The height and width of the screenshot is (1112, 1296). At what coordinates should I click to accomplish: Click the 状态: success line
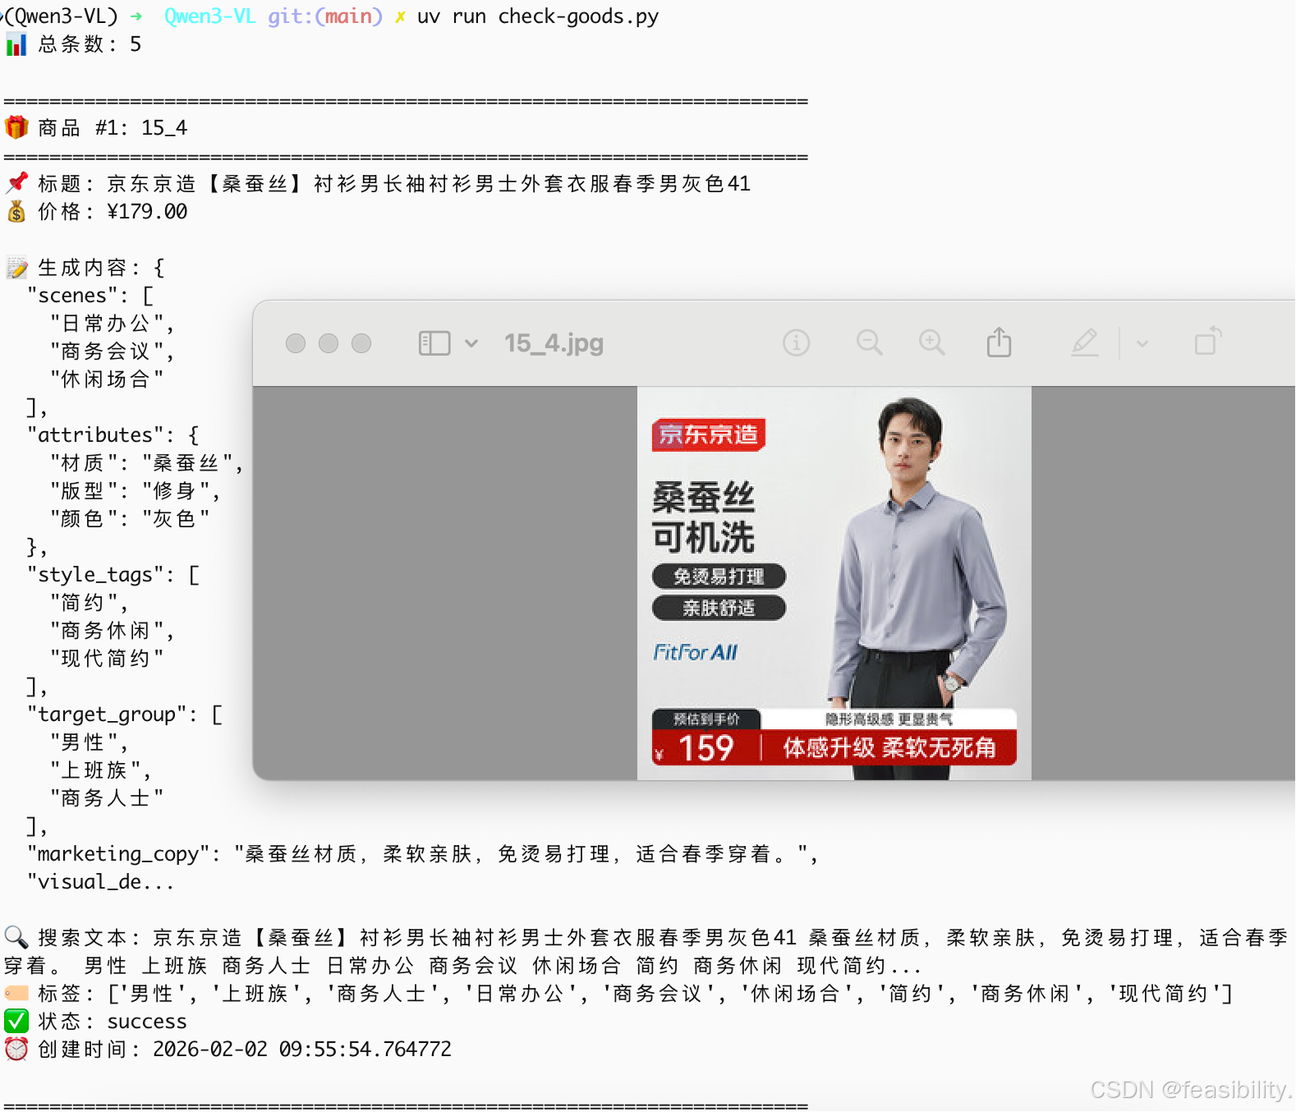[96, 1022]
